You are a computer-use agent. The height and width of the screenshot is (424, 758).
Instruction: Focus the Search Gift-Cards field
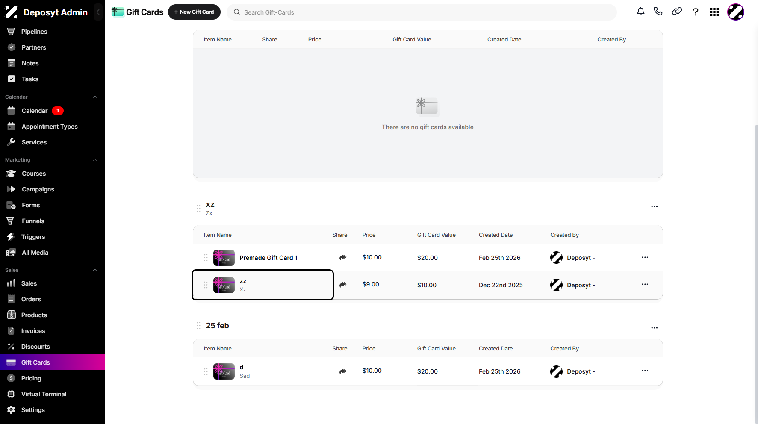pos(422,12)
